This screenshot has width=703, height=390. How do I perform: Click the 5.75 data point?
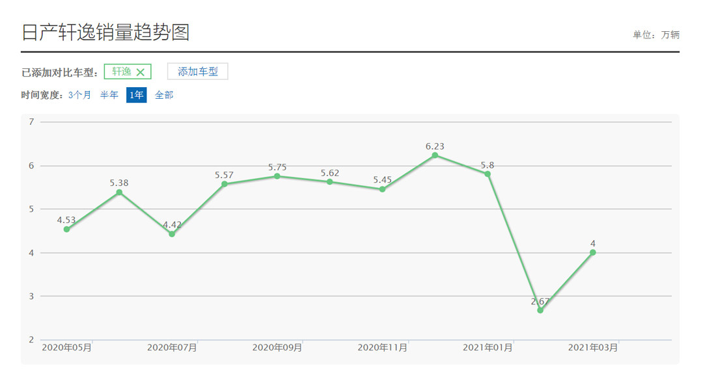277,176
